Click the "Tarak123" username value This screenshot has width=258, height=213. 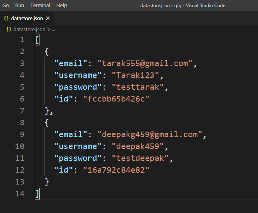tap(137, 75)
